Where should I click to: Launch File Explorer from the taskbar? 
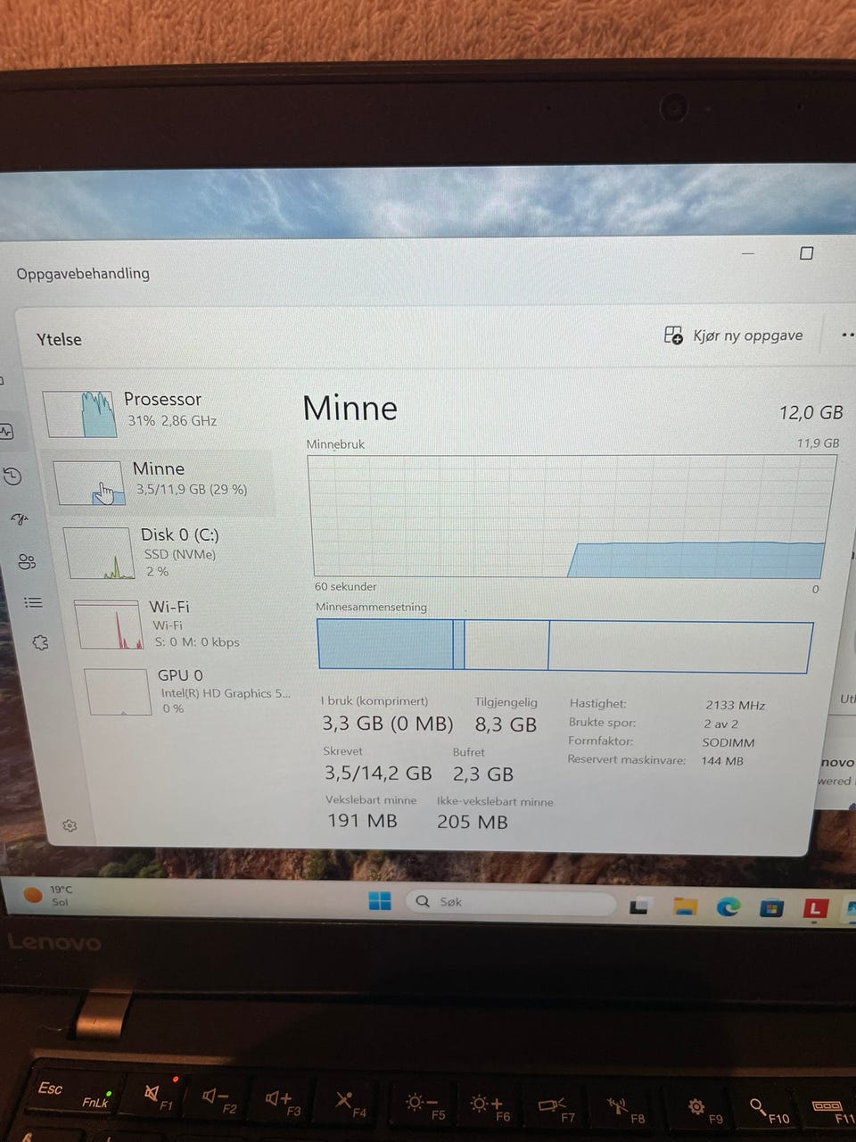tap(685, 906)
